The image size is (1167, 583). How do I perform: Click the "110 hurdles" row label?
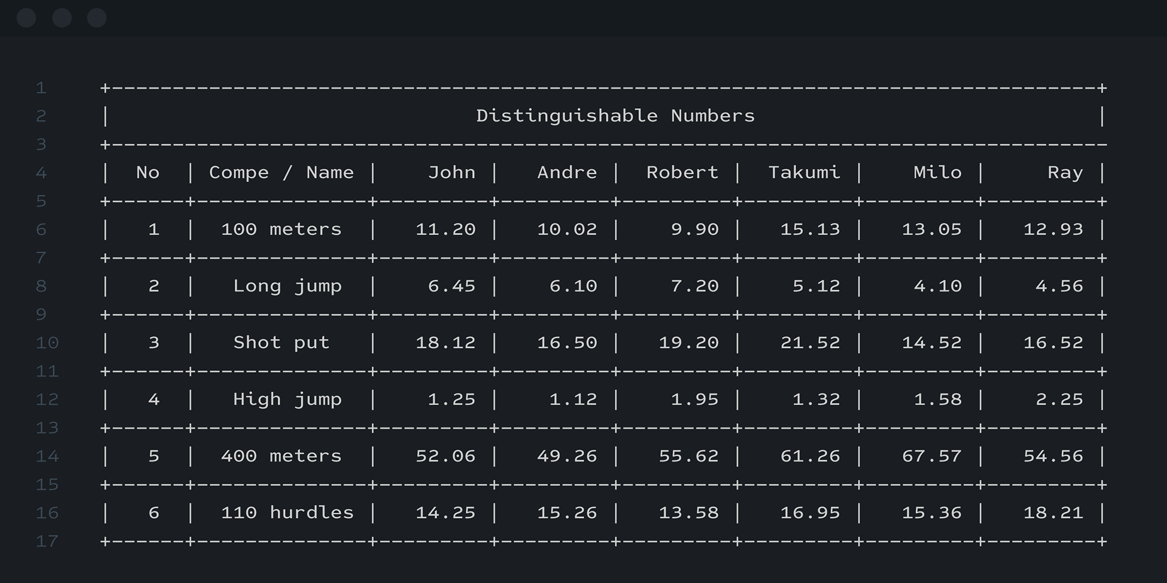pyautogui.click(x=287, y=513)
